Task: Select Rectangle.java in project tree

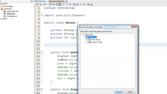Action: click(12, 16)
